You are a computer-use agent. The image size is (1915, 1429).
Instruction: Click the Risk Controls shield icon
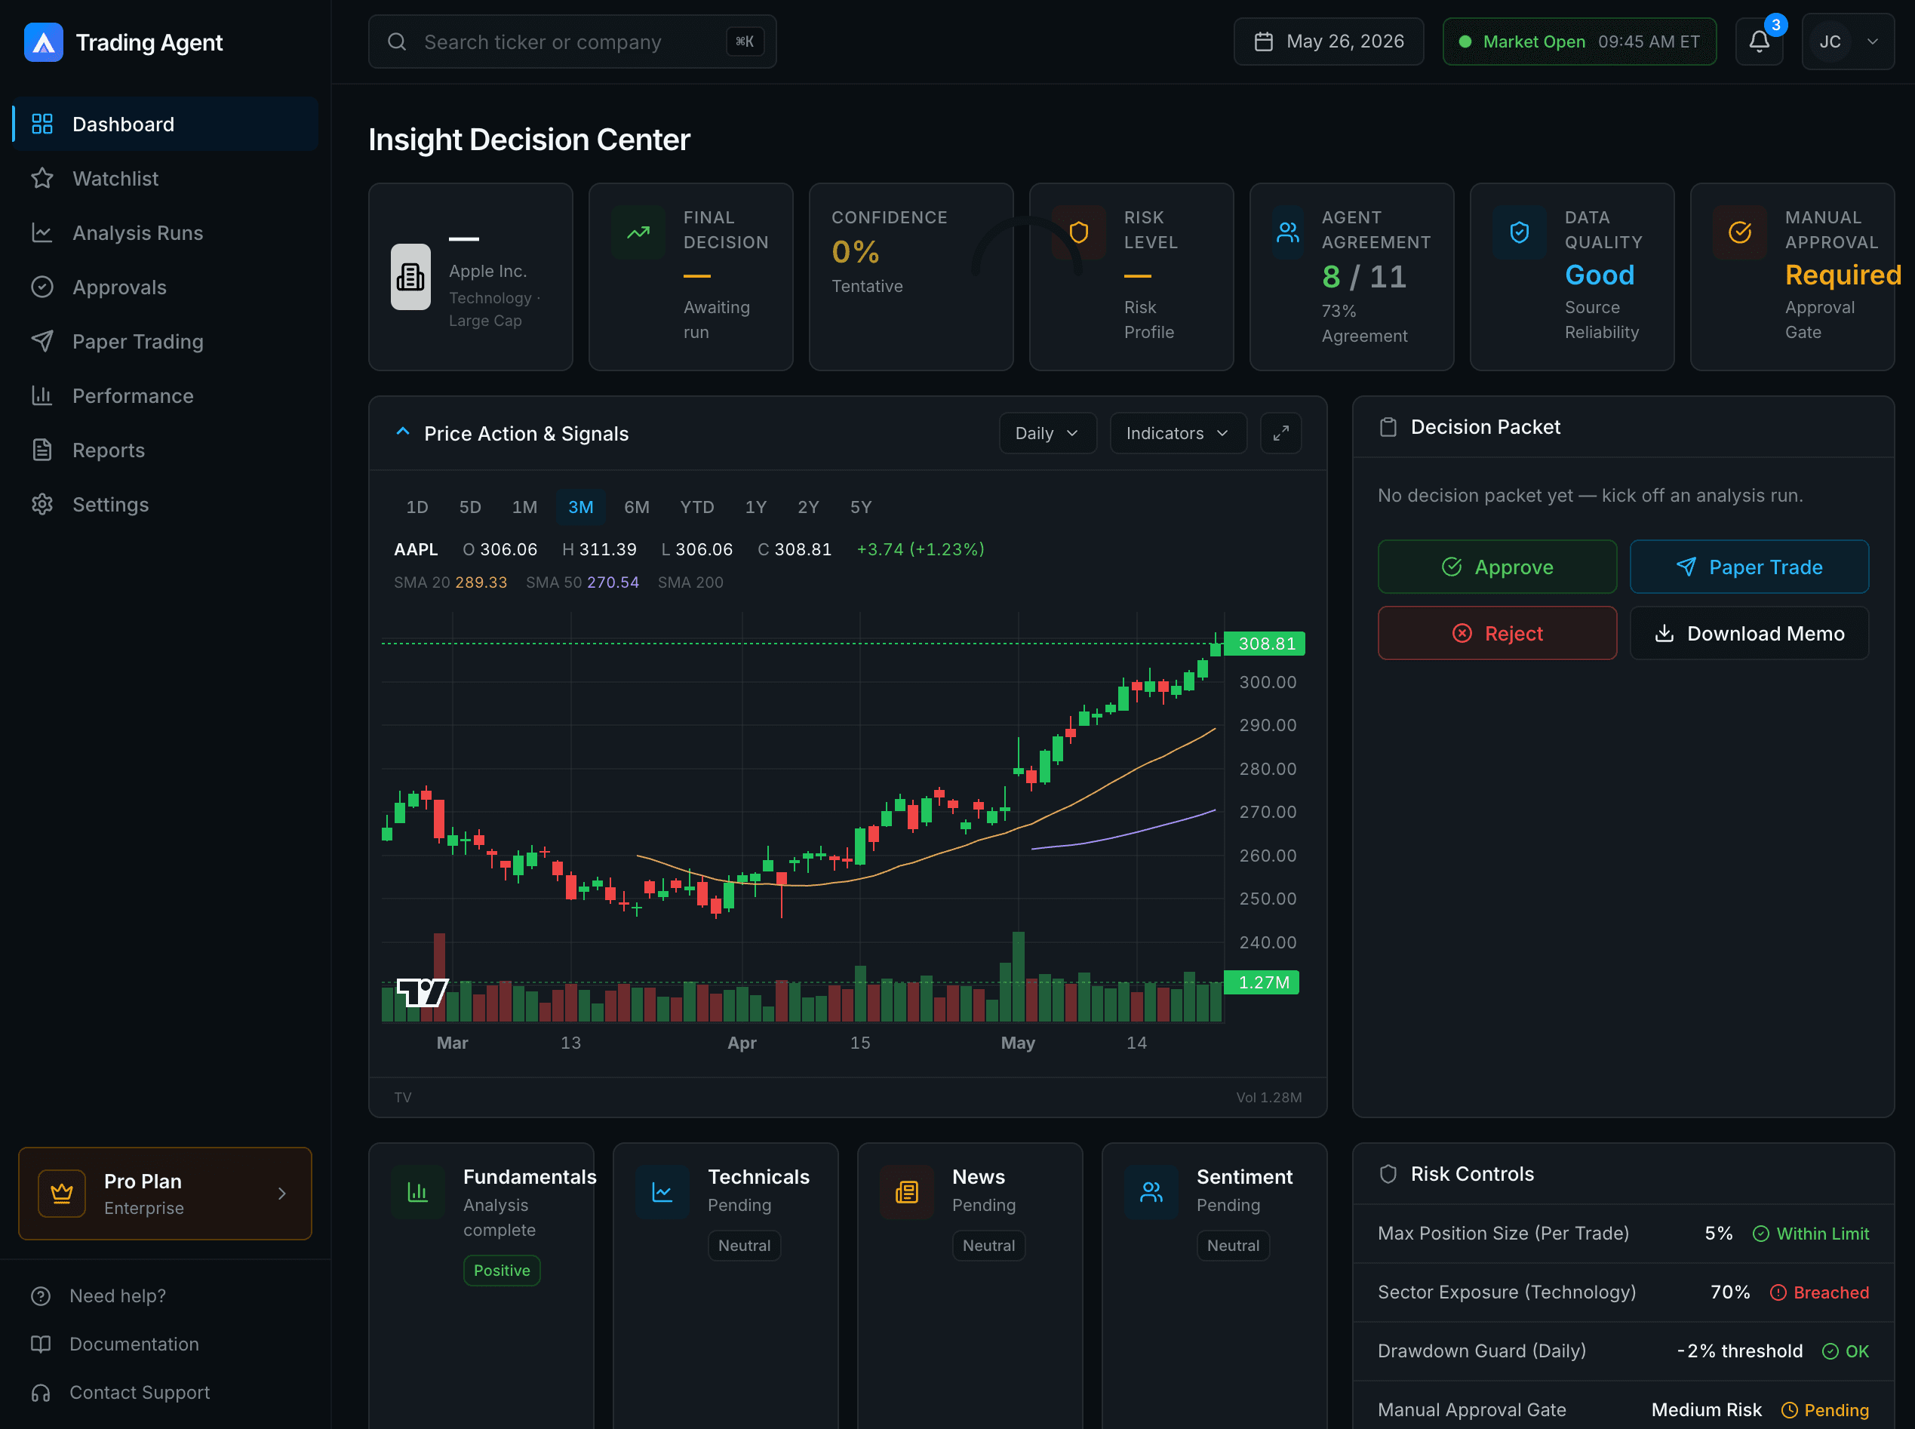1388,1174
